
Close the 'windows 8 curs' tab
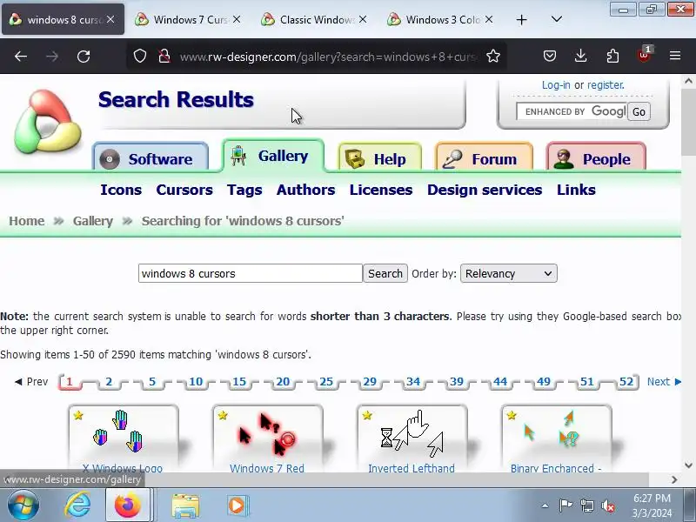point(110,19)
